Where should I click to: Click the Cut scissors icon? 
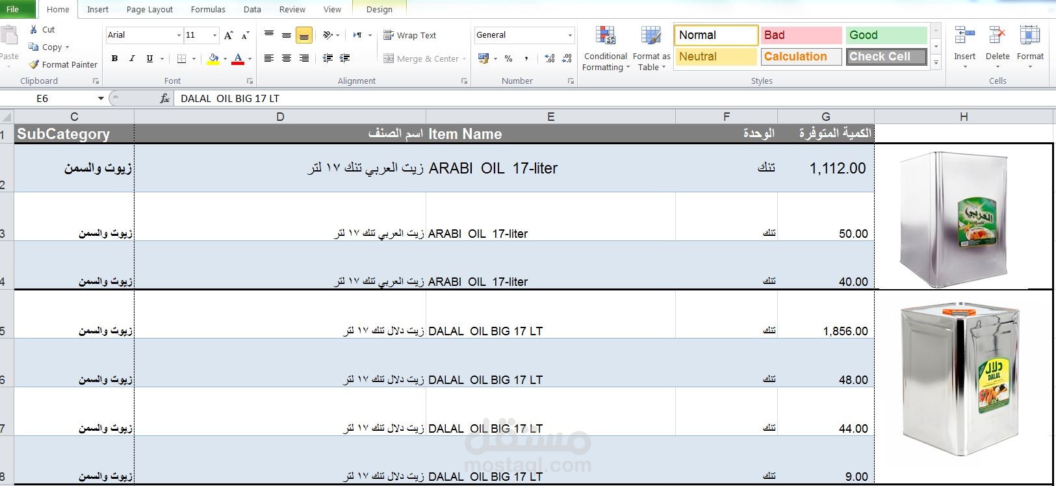[x=34, y=29]
